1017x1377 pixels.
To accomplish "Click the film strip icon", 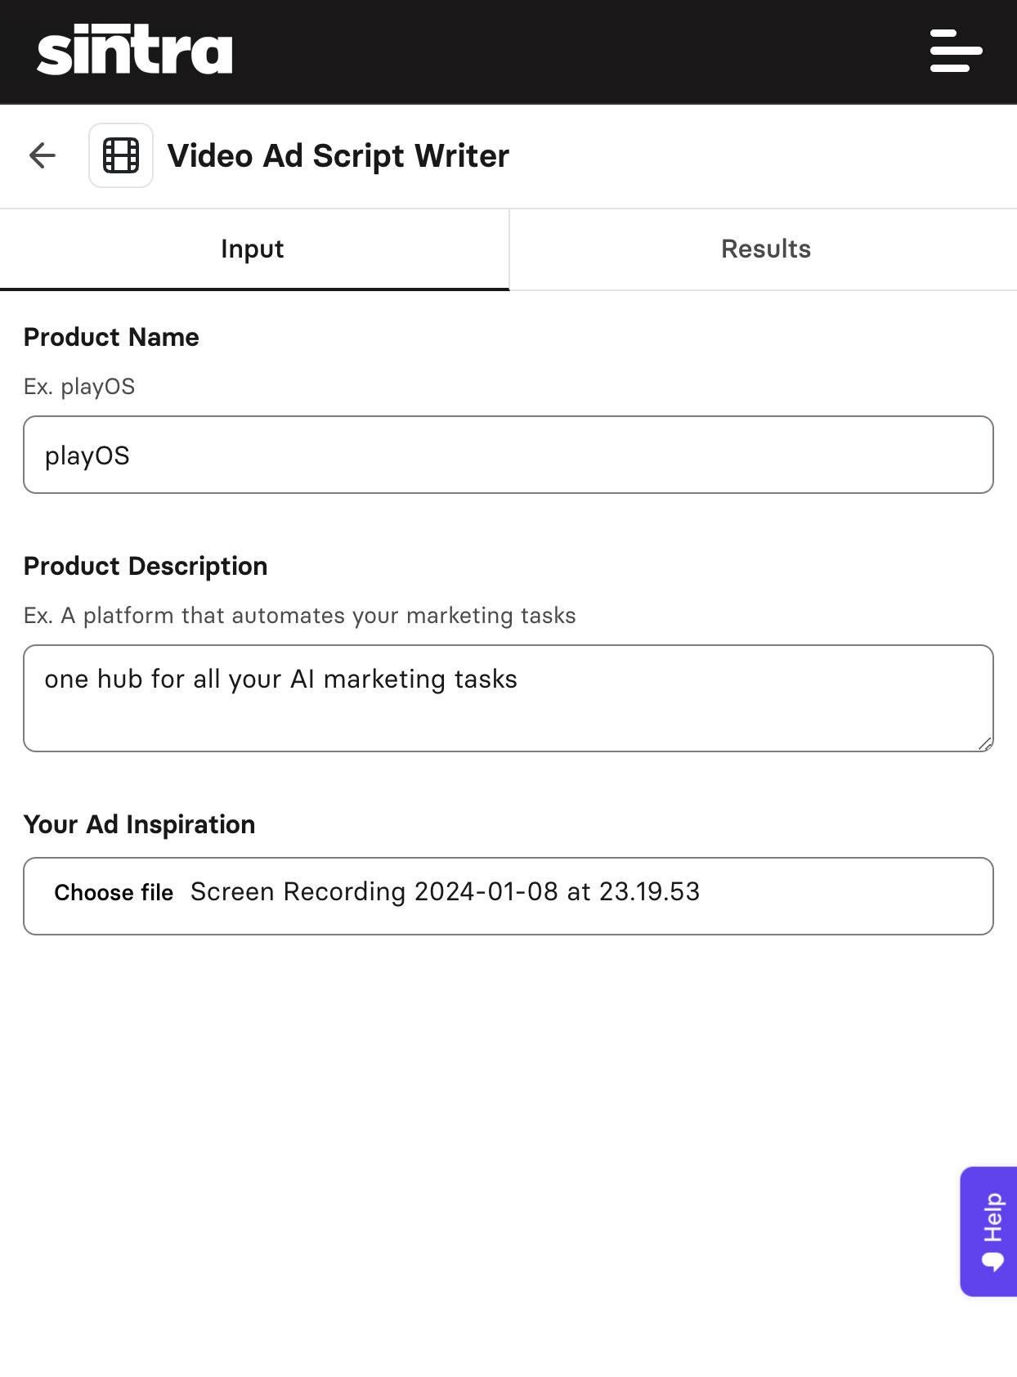I will point(121,155).
